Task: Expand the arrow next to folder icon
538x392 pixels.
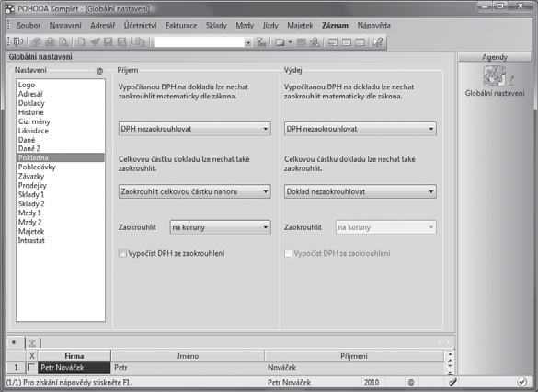Action: click(290, 42)
